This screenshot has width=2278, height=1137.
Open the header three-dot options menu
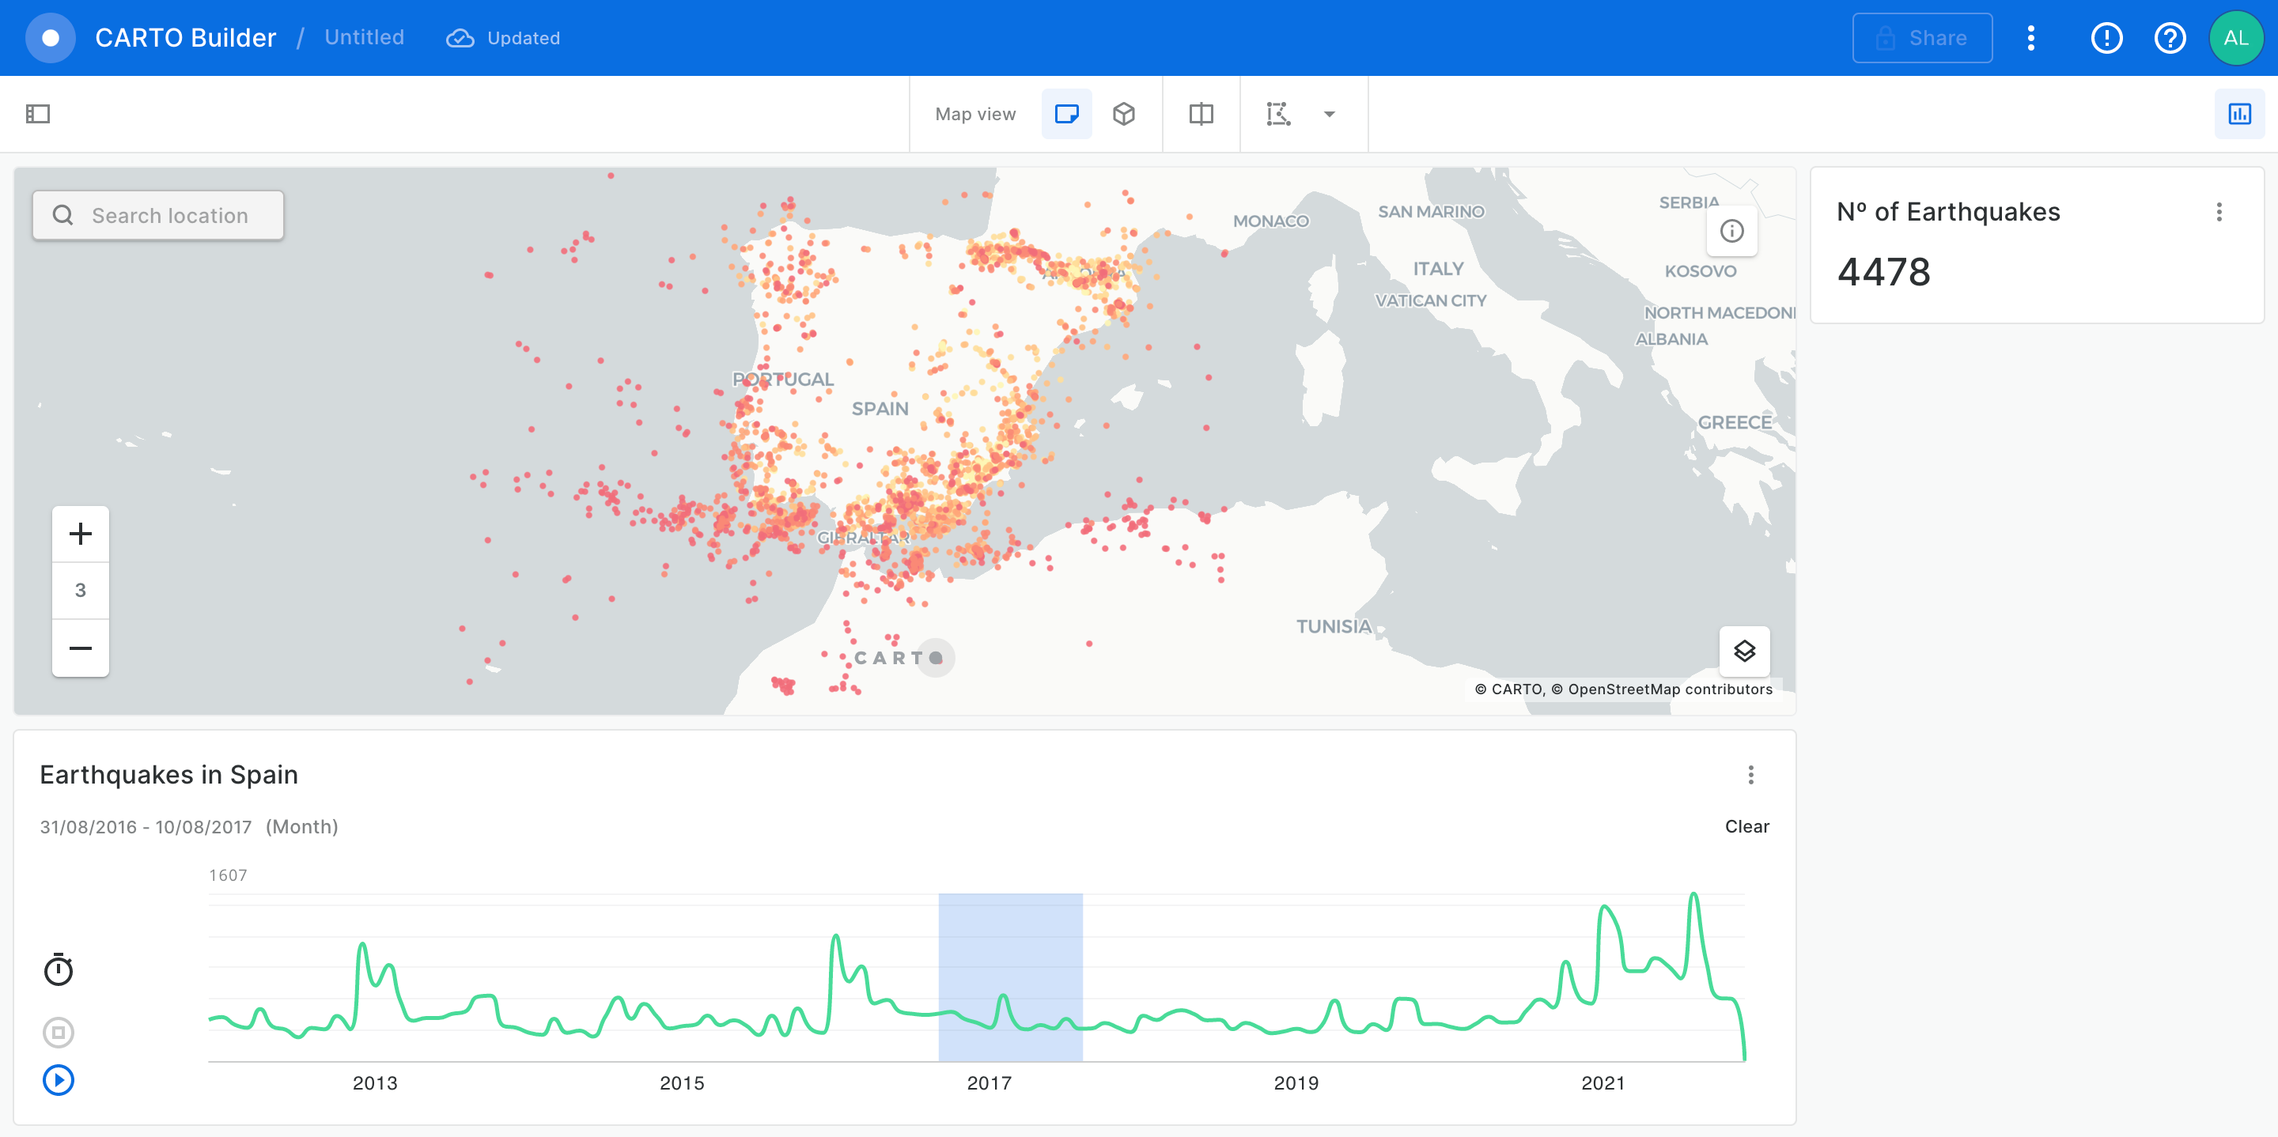(x=2030, y=38)
